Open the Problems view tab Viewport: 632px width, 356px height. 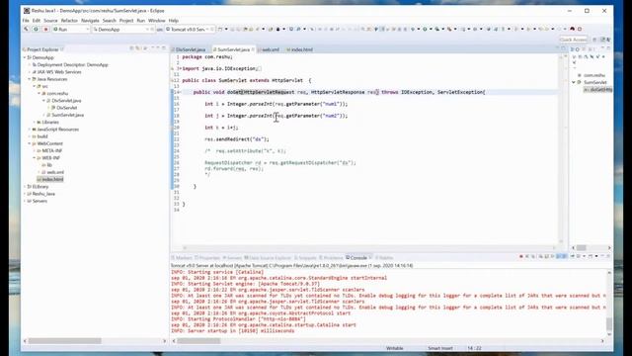coord(333,258)
